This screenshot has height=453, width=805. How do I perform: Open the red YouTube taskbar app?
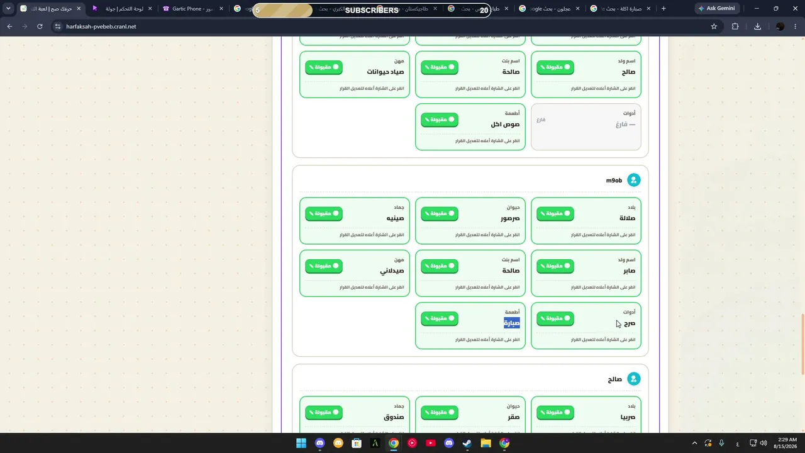coord(430,443)
